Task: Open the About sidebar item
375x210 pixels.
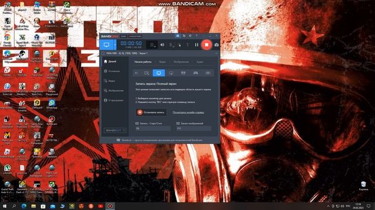Action: [114, 100]
